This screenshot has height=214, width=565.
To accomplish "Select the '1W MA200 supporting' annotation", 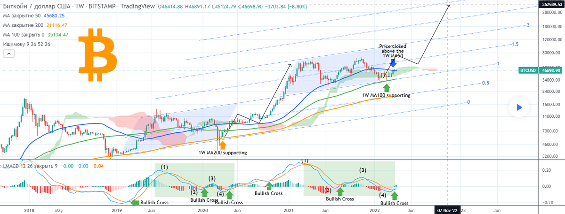I will click(x=223, y=152).
